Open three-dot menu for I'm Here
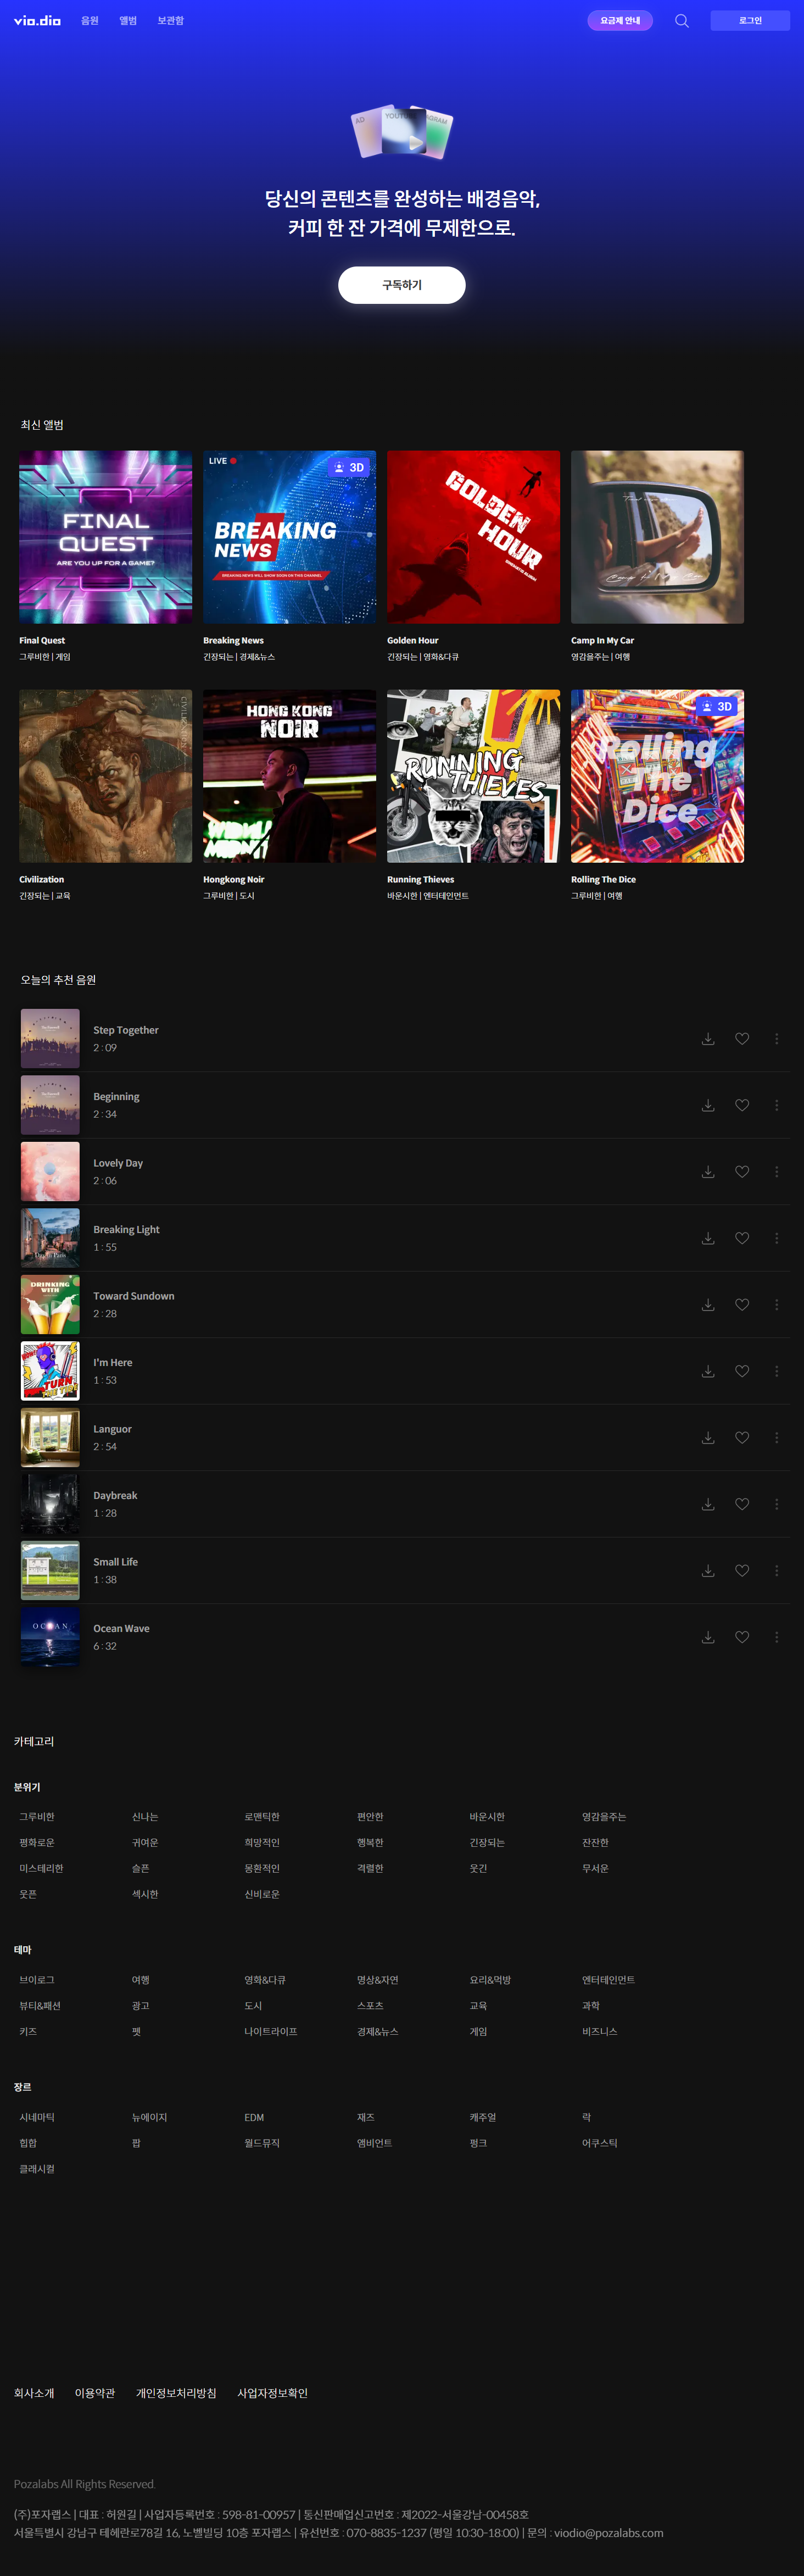Image resolution: width=804 pixels, height=2576 pixels. [776, 1371]
